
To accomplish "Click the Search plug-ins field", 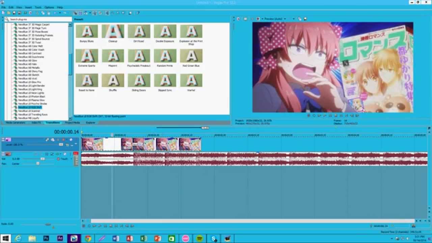I will click(38, 19).
